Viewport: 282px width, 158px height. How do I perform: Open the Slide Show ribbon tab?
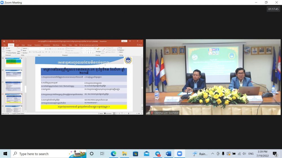click(x=56, y=45)
